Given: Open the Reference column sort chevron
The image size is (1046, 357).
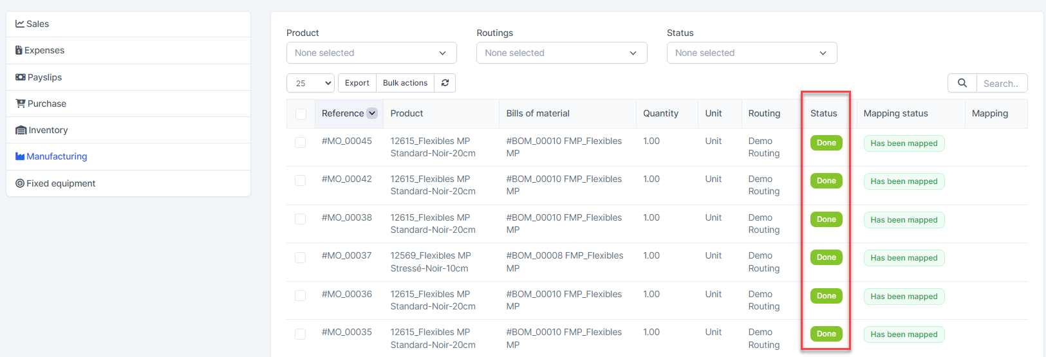Looking at the screenshot, I should pyautogui.click(x=372, y=113).
